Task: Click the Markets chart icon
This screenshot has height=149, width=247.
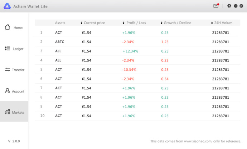Action: pos(8,112)
